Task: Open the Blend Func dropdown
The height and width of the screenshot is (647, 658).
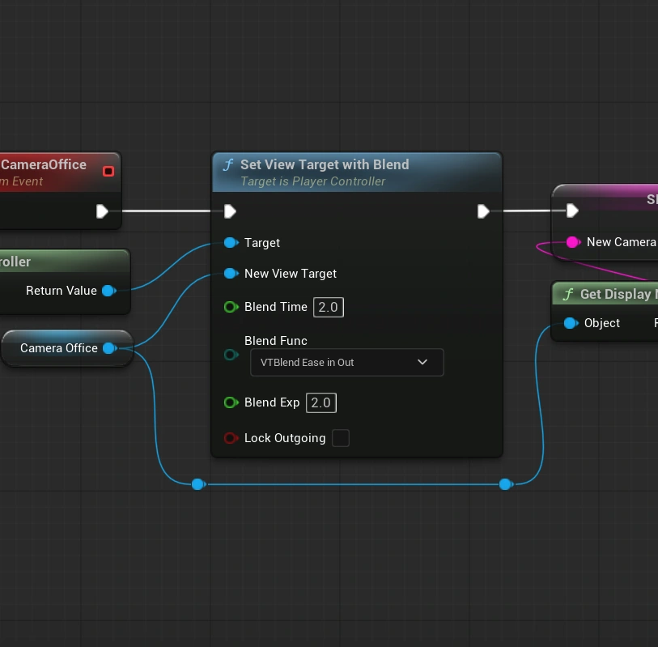Action: pos(346,362)
